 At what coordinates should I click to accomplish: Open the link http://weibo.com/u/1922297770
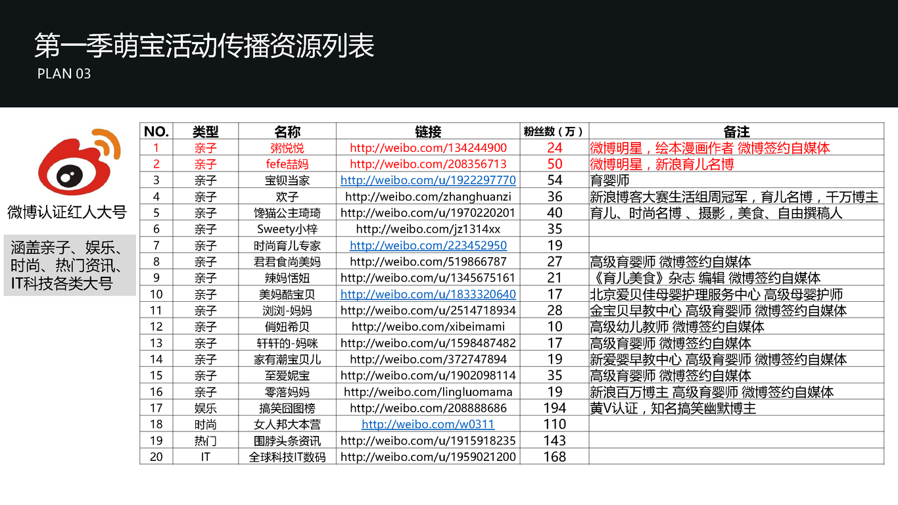(428, 180)
